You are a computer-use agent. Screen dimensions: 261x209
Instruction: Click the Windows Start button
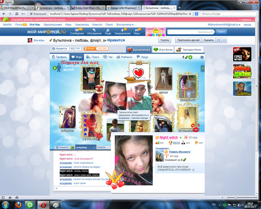[6, 205]
